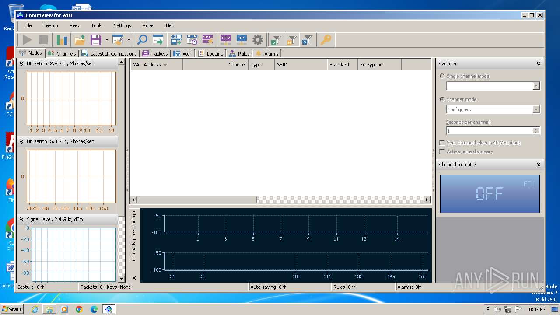This screenshot has width=560, height=315.
Task: Launch Chrome from the taskbar
Action: pos(79,309)
